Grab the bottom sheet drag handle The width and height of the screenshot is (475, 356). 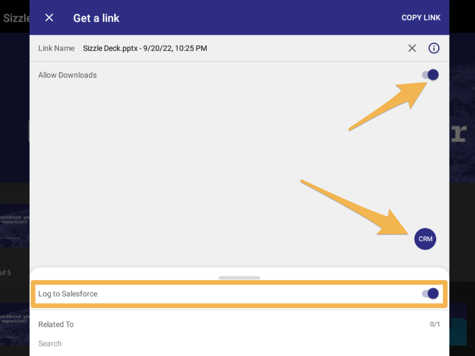239,278
